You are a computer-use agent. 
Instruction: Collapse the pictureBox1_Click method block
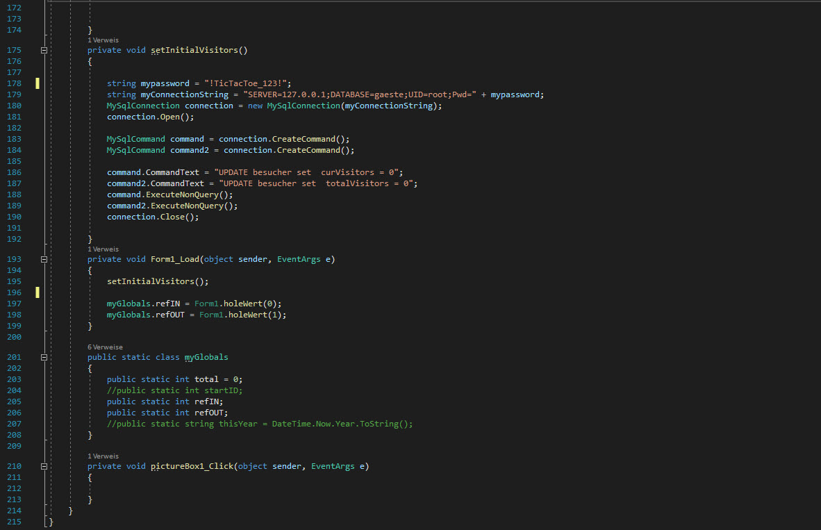[44, 466]
